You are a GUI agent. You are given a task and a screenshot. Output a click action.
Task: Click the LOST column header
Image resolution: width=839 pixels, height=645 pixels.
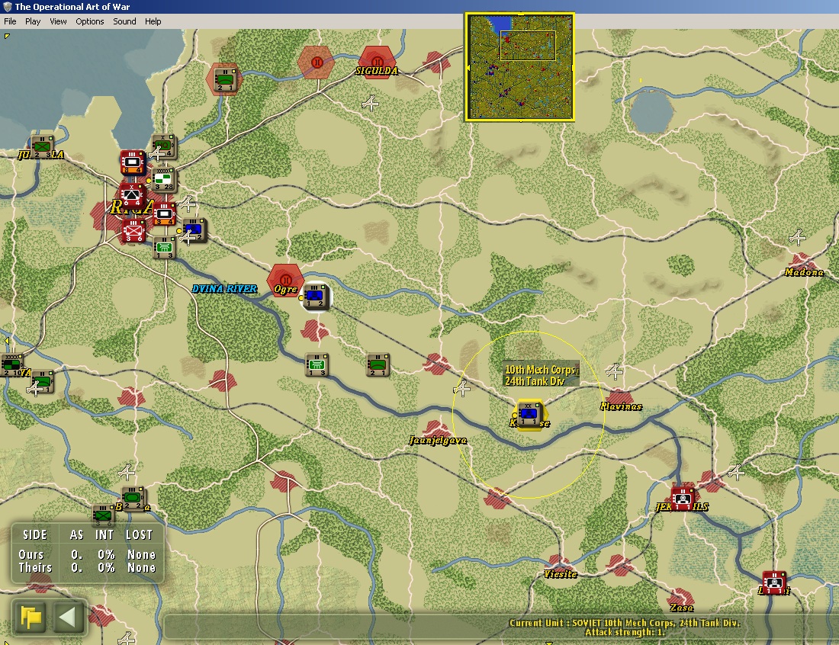139,534
